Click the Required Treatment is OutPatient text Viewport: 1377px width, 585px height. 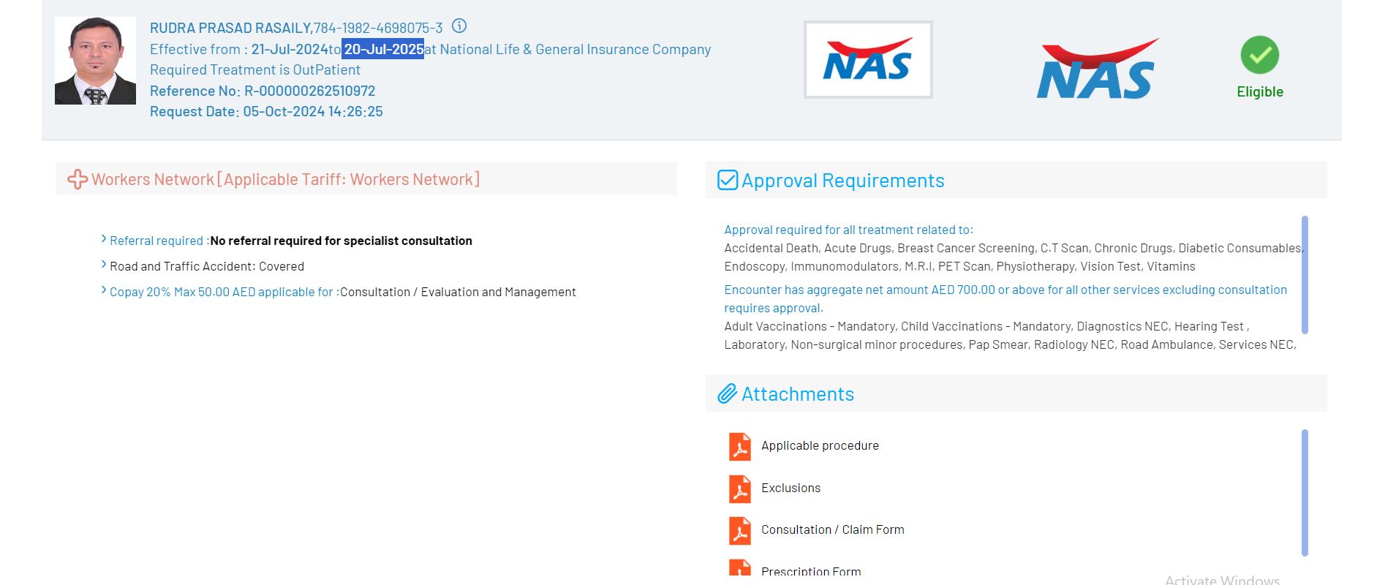(255, 69)
